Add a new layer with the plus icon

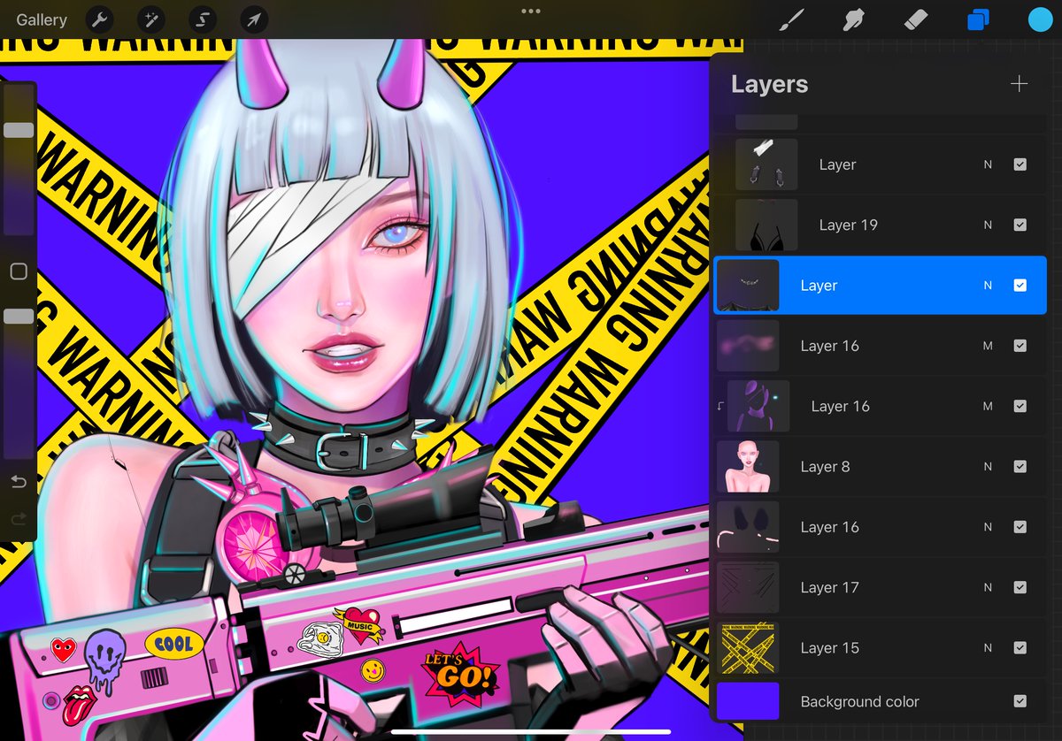pyautogui.click(x=1020, y=84)
